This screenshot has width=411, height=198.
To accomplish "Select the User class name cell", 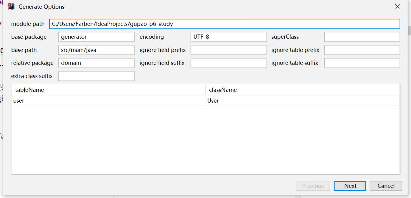I will tap(302, 100).
